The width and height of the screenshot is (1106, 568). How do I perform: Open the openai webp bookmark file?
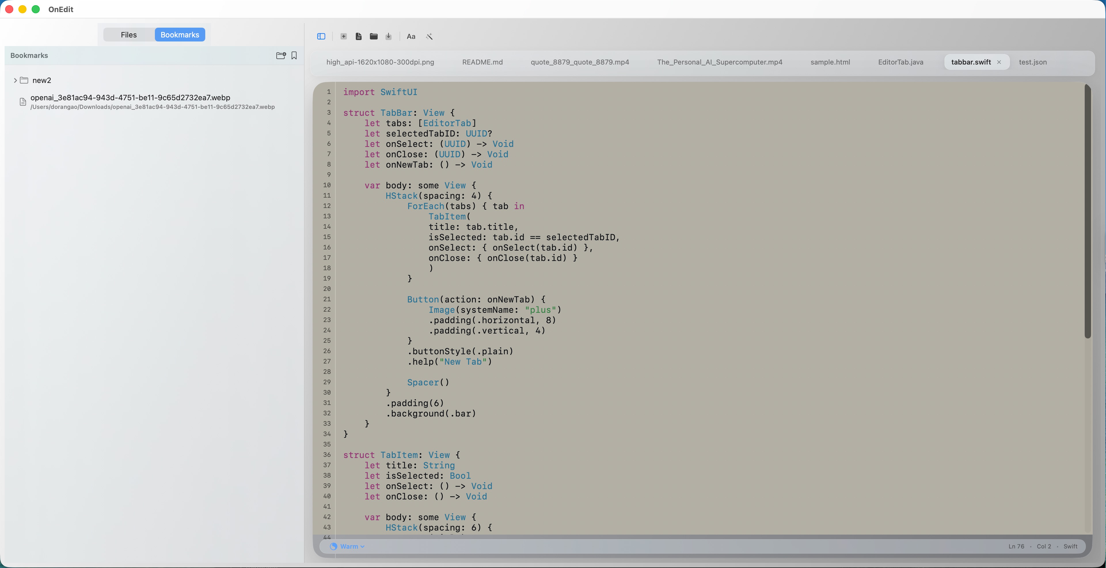click(130, 98)
